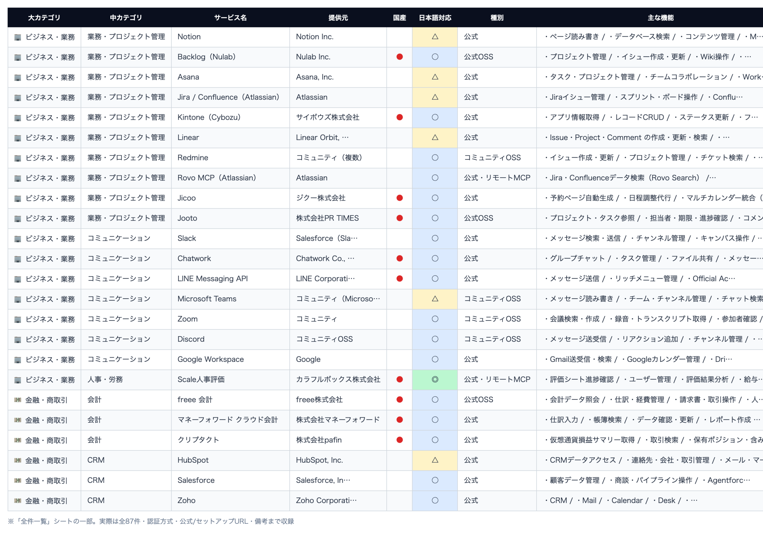Click the red 国産 dot in the Jooto row
The width and height of the screenshot is (763, 533).
click(x=399, y=218)
